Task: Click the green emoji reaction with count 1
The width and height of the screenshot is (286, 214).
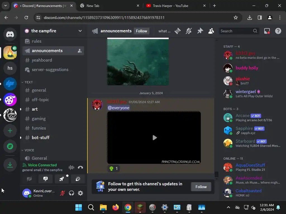Action: click(x=114, y=169)
